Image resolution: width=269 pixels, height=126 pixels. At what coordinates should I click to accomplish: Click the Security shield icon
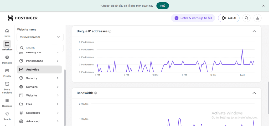coord(21,78)
